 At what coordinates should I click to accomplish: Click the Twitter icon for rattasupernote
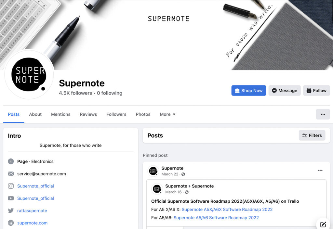[11, 210]
